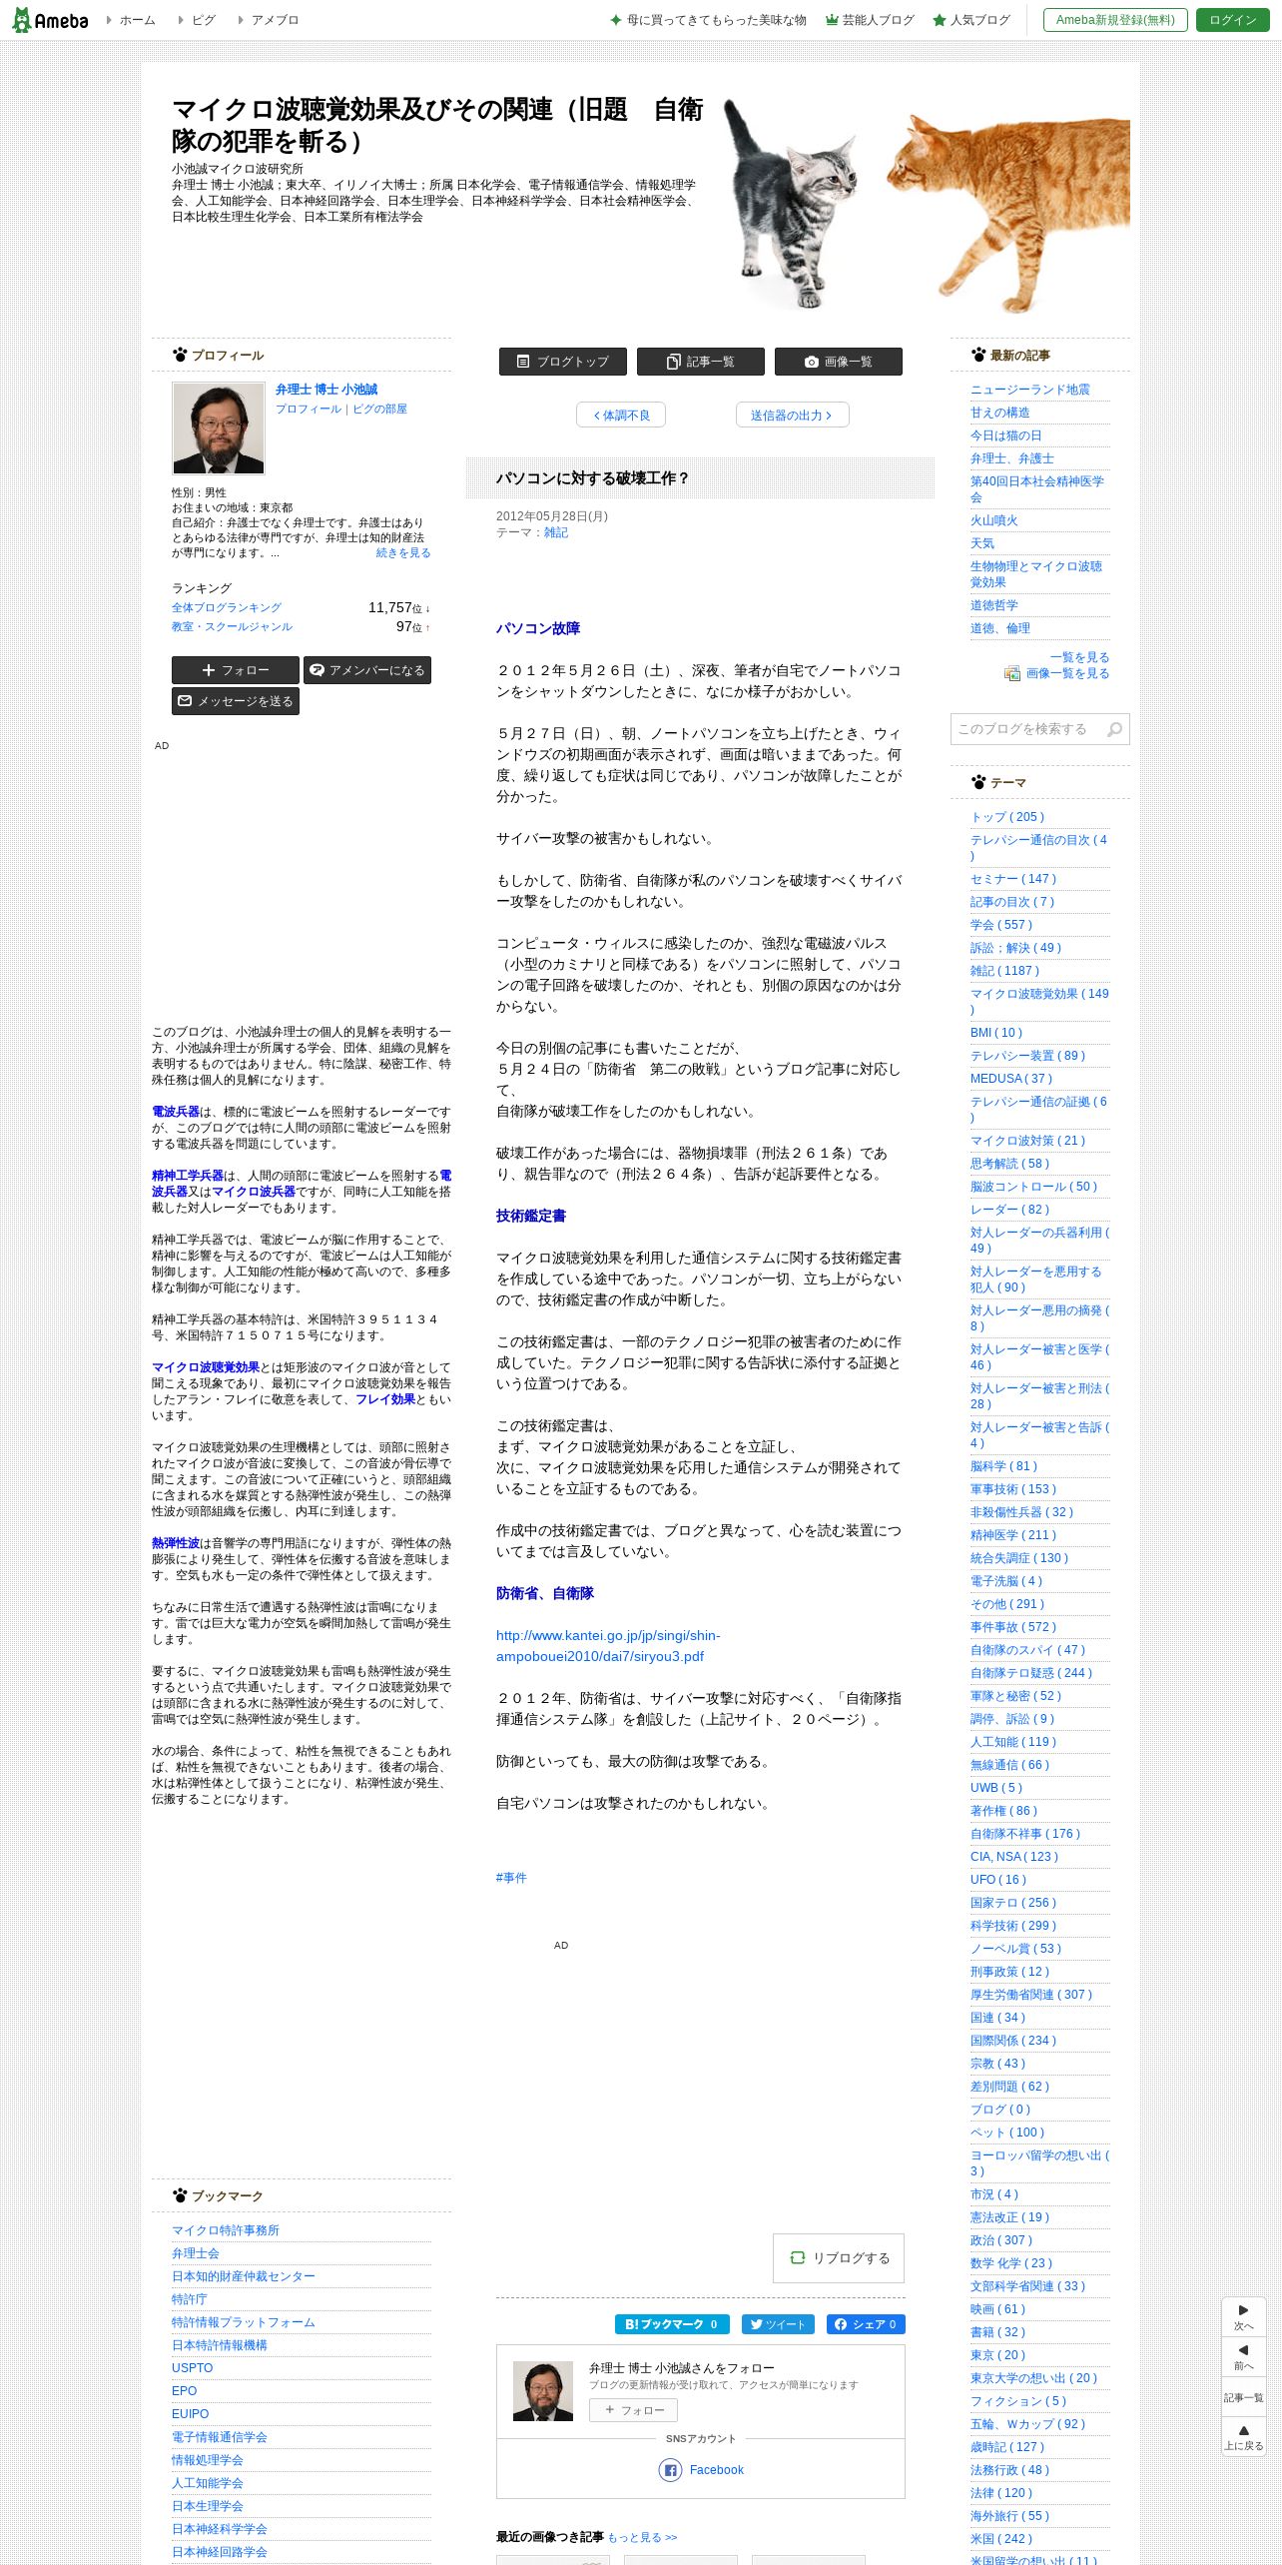This screenshot has height=2565, width=1282.
Task: Click B!ブックマーク share button
Action: coord(672,2324)
